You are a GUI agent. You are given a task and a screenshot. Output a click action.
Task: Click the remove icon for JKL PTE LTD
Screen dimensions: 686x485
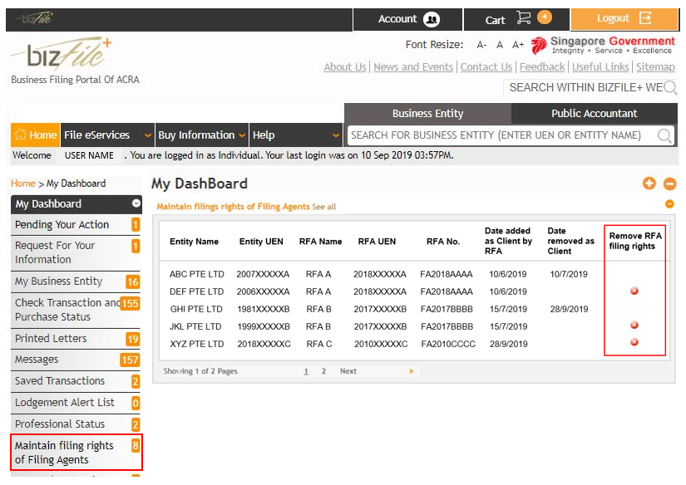point(634,326)
